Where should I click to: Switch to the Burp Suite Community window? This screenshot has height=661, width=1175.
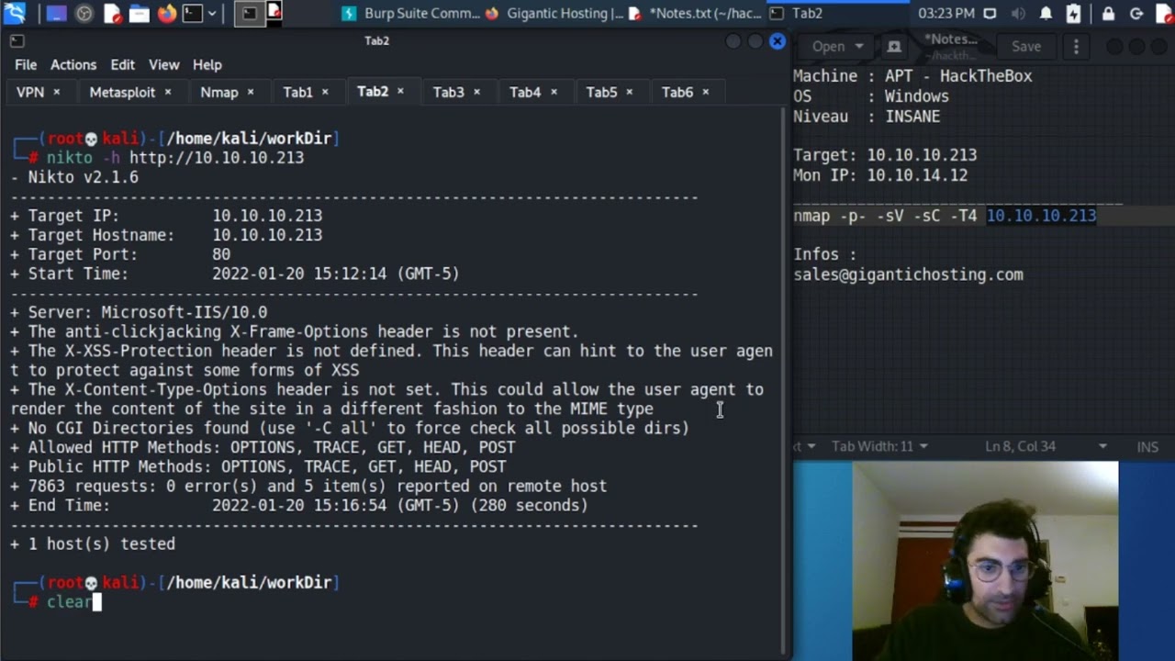coord(410,14)
